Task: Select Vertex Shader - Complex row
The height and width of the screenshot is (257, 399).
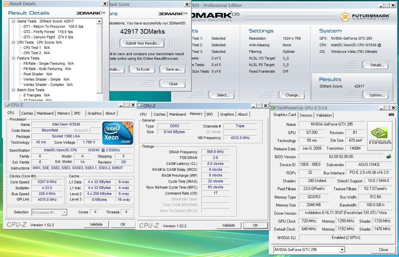Action: click(x=48, y=85)
